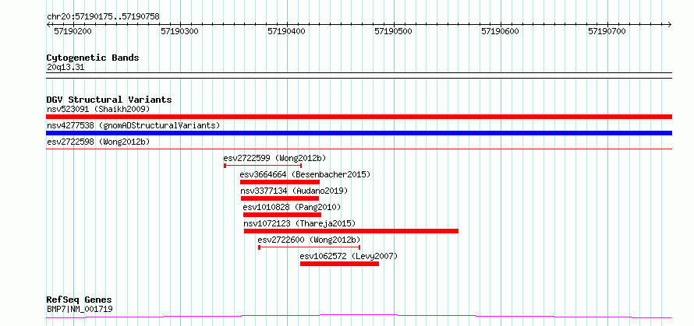
Task: Open variant nsv3377134 (Audano2019) label
Action: click(294, 191)
